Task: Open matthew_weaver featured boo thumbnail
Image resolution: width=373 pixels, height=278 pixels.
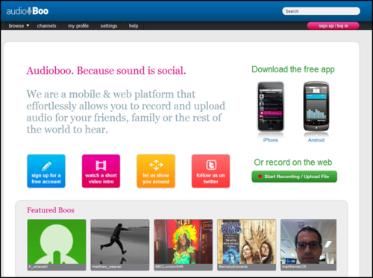Action: [x=120, y=244]
